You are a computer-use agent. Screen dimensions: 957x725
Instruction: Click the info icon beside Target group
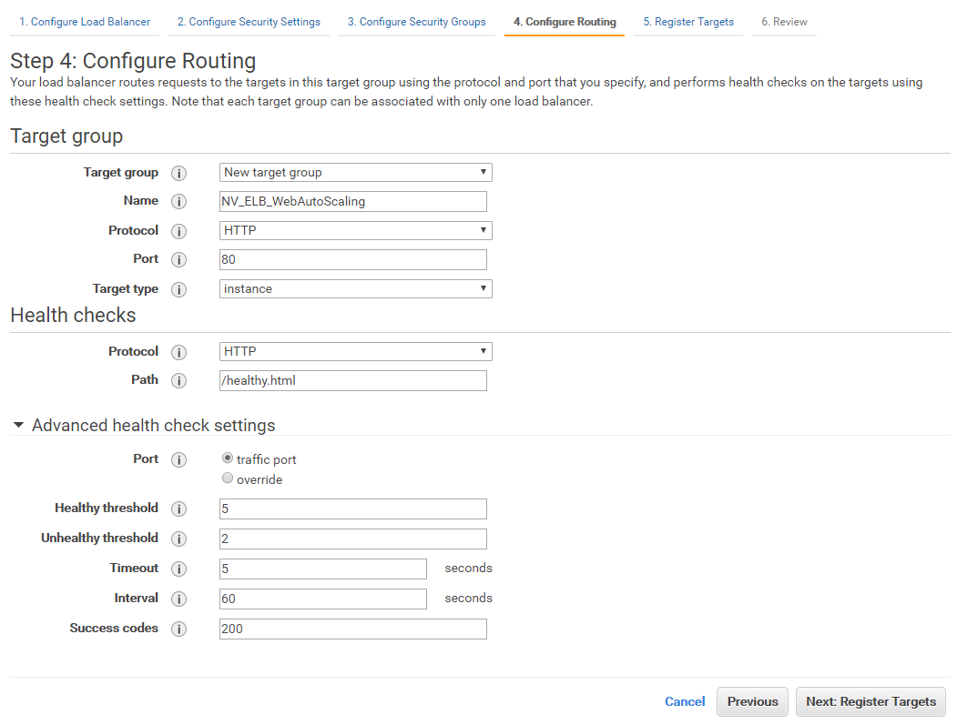point(179,173)
